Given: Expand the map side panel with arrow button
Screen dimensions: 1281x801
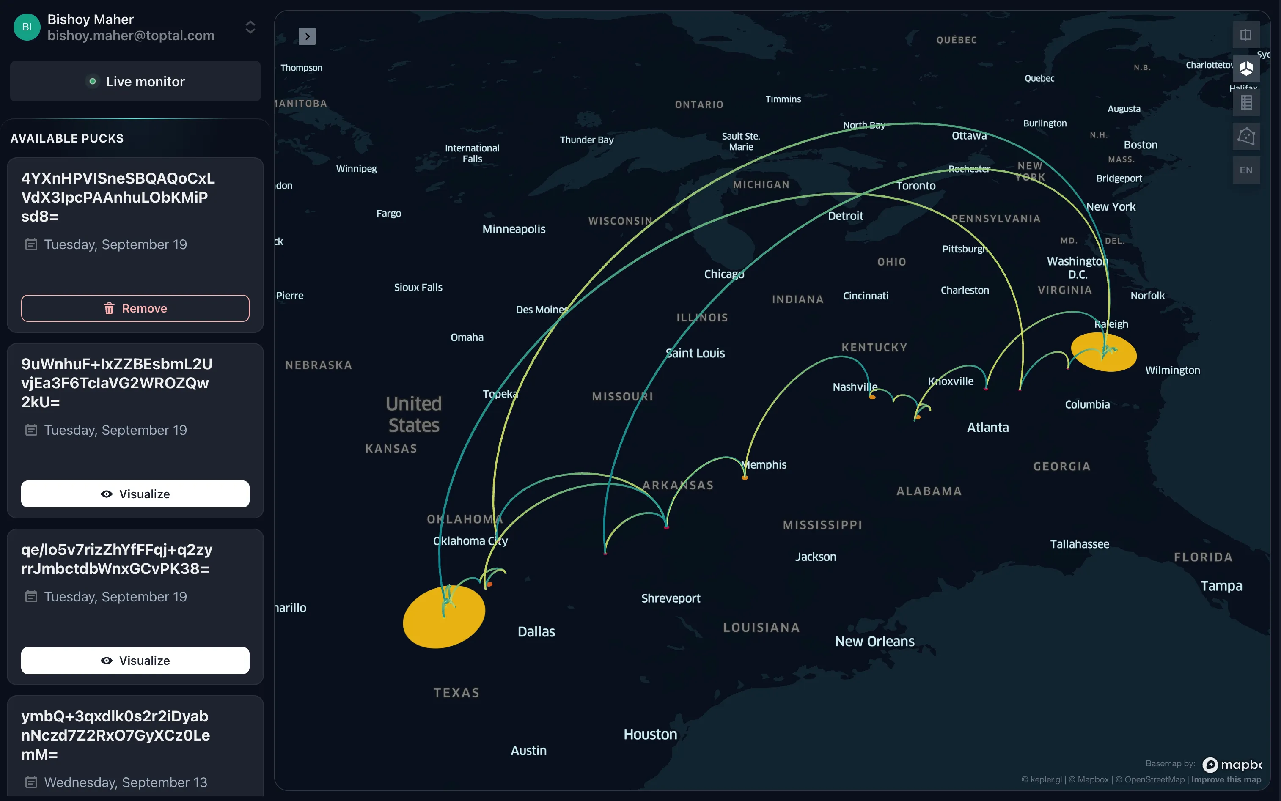Looking at the screenshot, I should click(307, 36).
